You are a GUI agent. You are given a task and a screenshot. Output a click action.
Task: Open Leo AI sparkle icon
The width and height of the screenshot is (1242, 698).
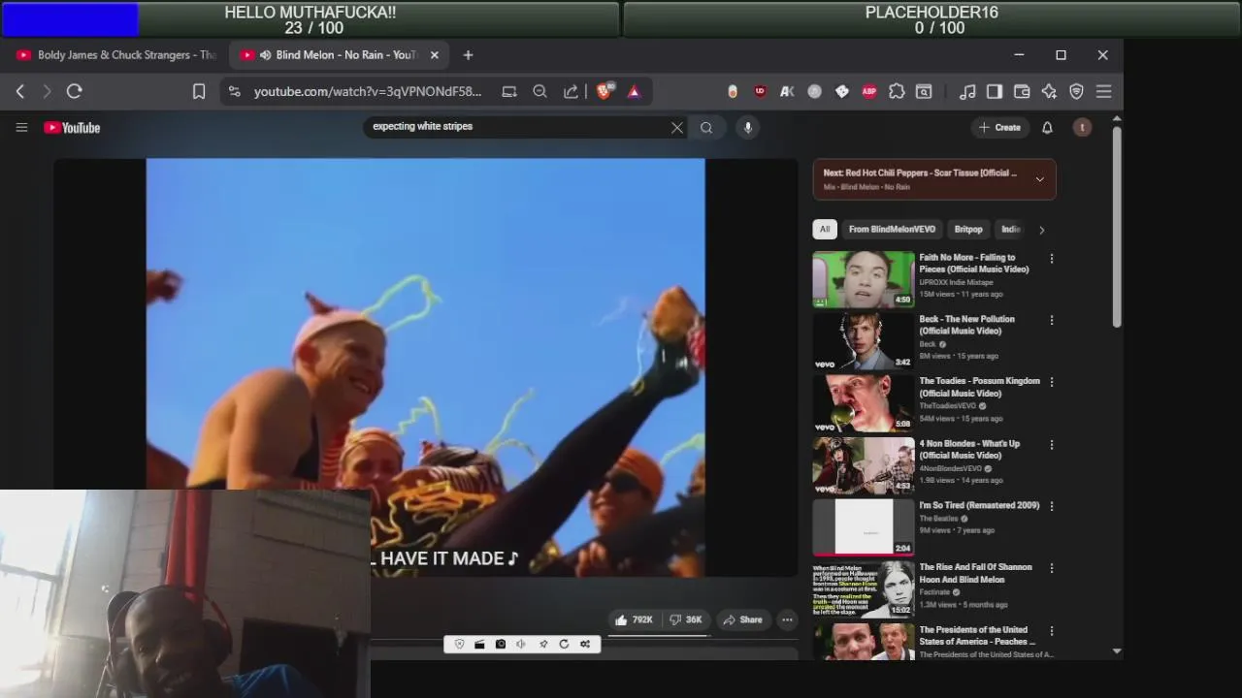pyautogui.click(x=1049, y=91)
